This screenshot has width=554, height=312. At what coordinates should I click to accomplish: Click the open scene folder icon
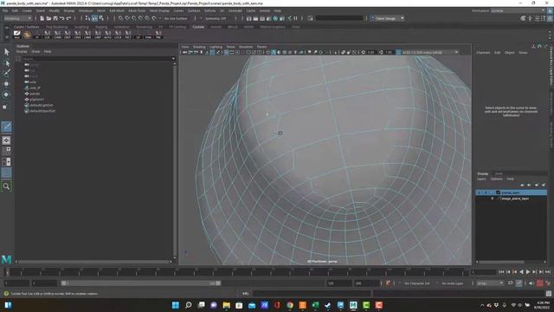tap(48, 18)
